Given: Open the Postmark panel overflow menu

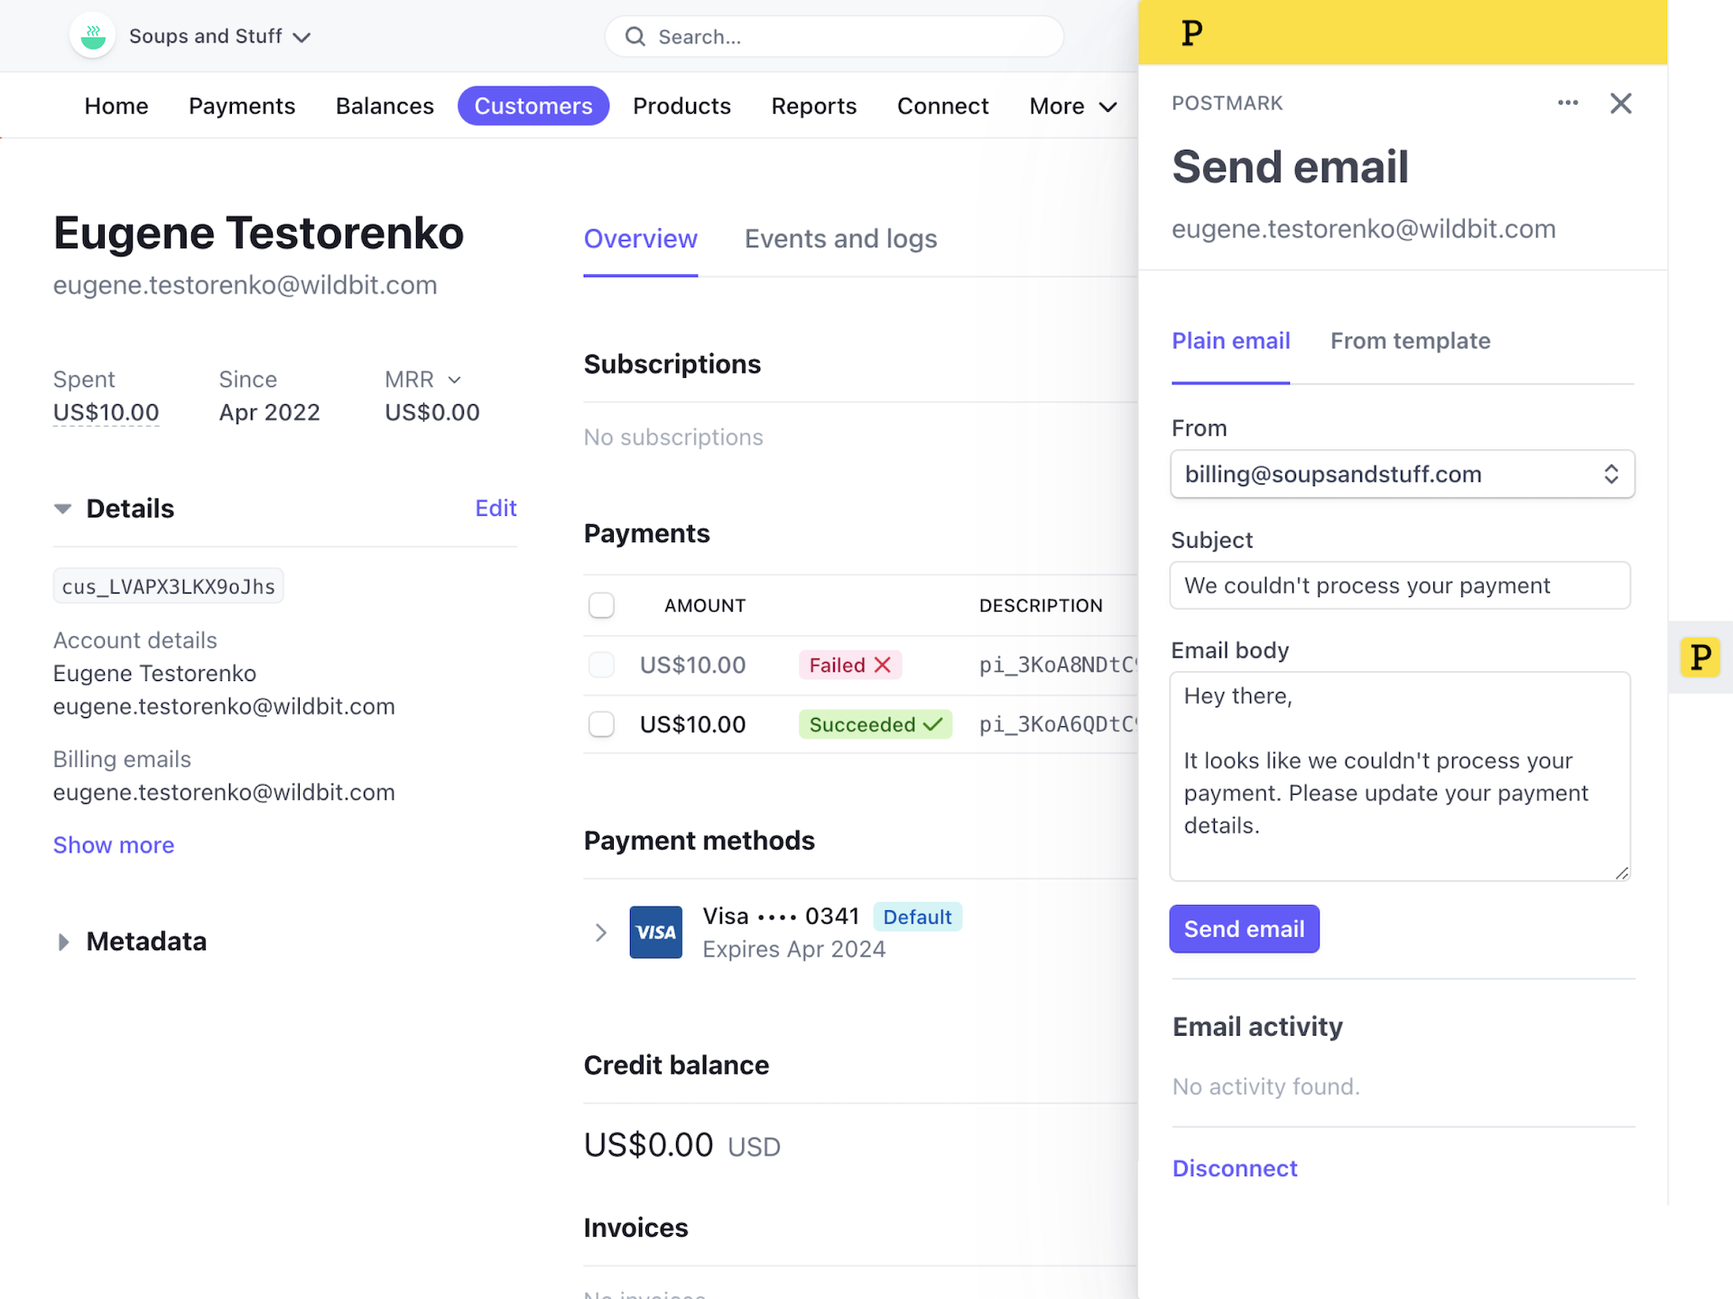Looking at the screenshot, I should [1568, 103].
